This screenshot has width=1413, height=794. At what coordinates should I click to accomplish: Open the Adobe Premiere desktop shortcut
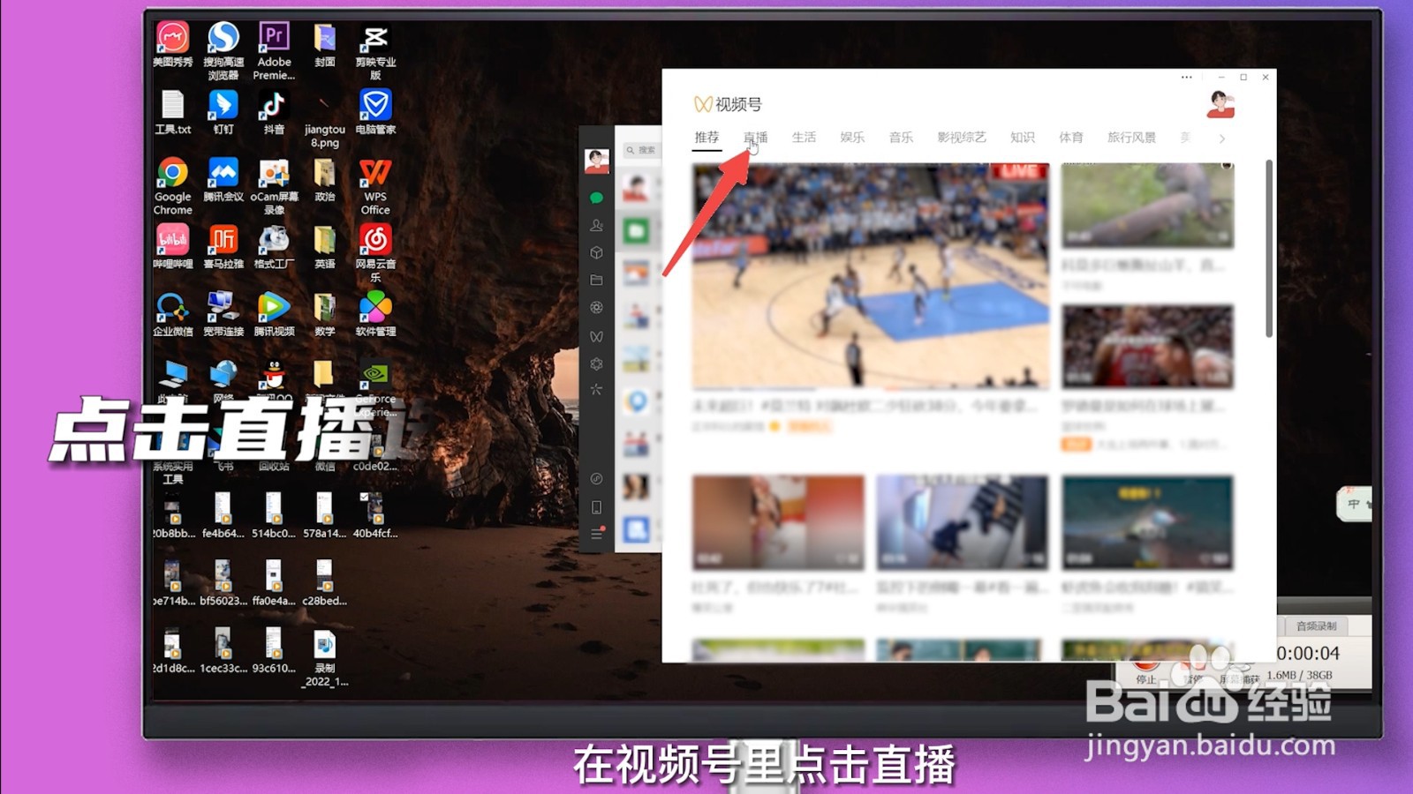point(274,50)
